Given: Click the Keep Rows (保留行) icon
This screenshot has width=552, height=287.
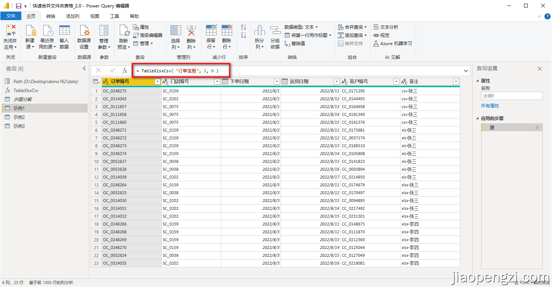Looking at the screenshot, I should [x=211, y=30].
